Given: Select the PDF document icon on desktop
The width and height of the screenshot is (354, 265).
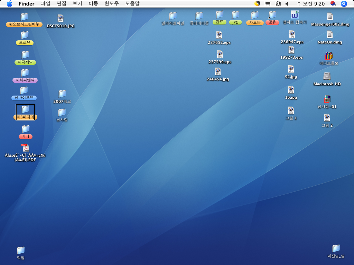Looking at the screenshot, I should click(x=25, y=148).
